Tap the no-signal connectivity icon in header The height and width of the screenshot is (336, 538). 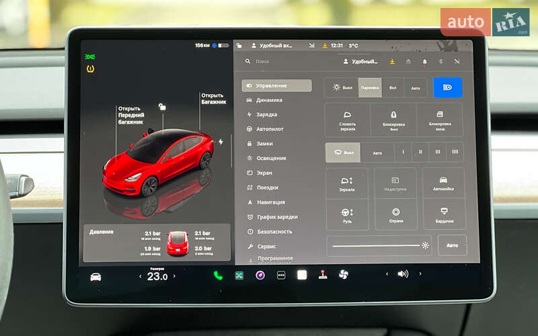tap(457, 61)
